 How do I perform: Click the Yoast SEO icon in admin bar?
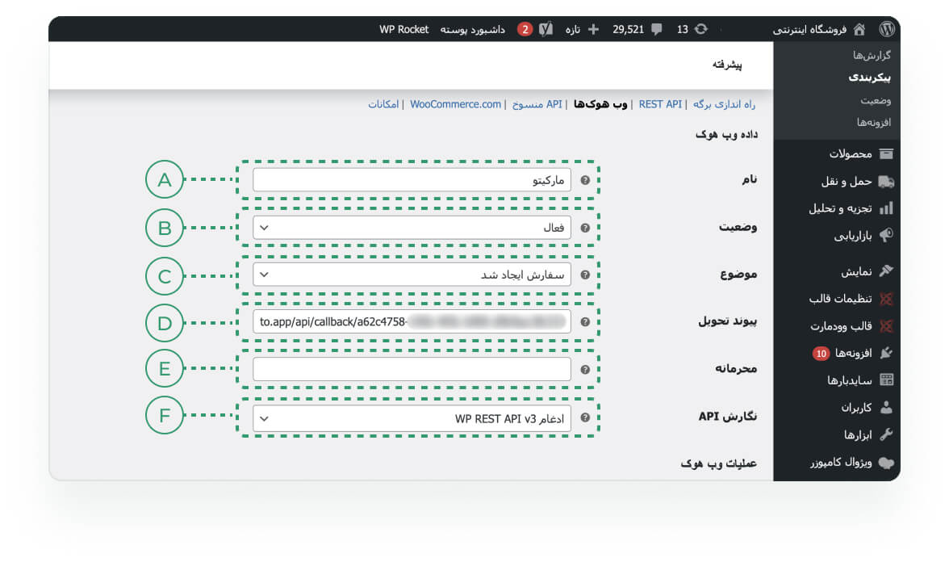(546, 29)
